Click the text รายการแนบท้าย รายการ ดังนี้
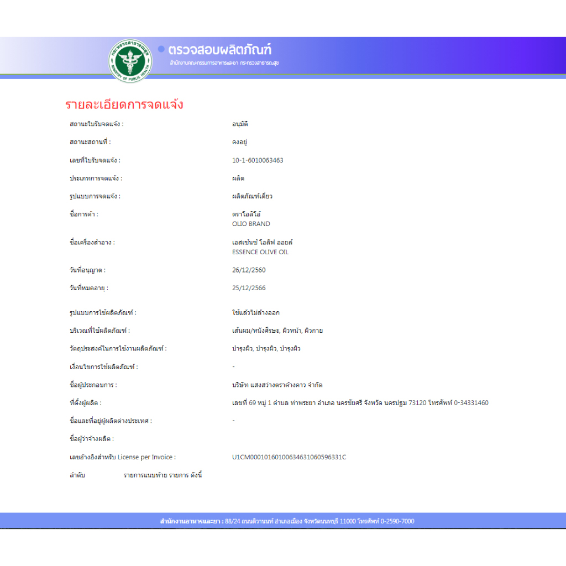Image resolution: width=566 pixels, height=566 pixels. pos(163,475)
